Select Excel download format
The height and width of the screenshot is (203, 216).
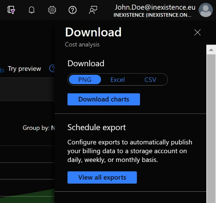118,79
